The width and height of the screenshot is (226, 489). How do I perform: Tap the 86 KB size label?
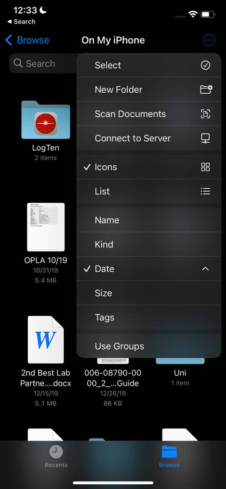click(113, 403)
